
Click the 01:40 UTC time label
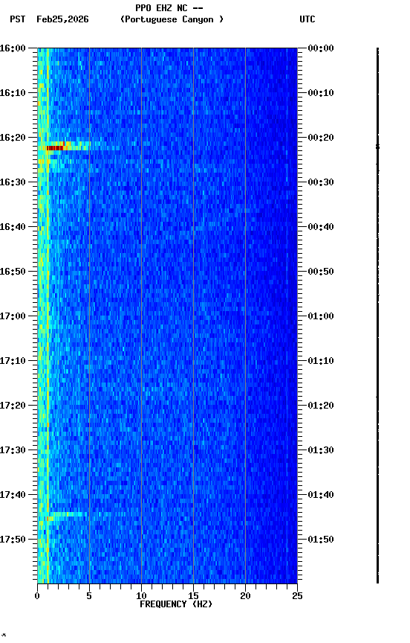[x=321, y=496]
